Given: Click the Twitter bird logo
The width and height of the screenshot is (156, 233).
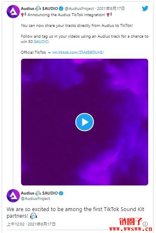Looking at the screenshot, I should click(x=145, y=8).
